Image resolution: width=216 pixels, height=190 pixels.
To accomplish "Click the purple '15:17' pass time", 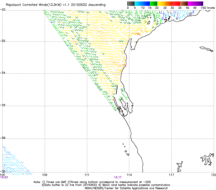I will coord(118,177).
